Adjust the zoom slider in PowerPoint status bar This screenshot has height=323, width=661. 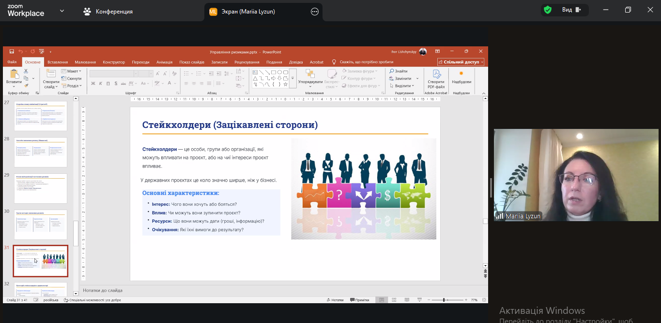coord(444,300)
